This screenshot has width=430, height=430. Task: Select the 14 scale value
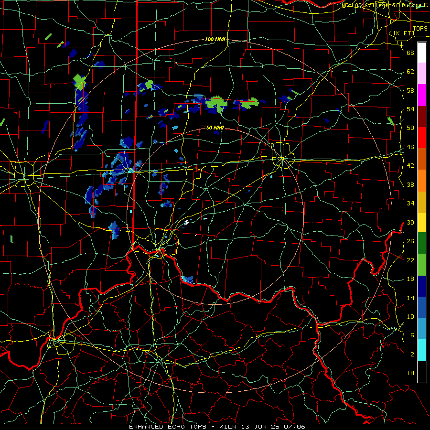(410, 298)
